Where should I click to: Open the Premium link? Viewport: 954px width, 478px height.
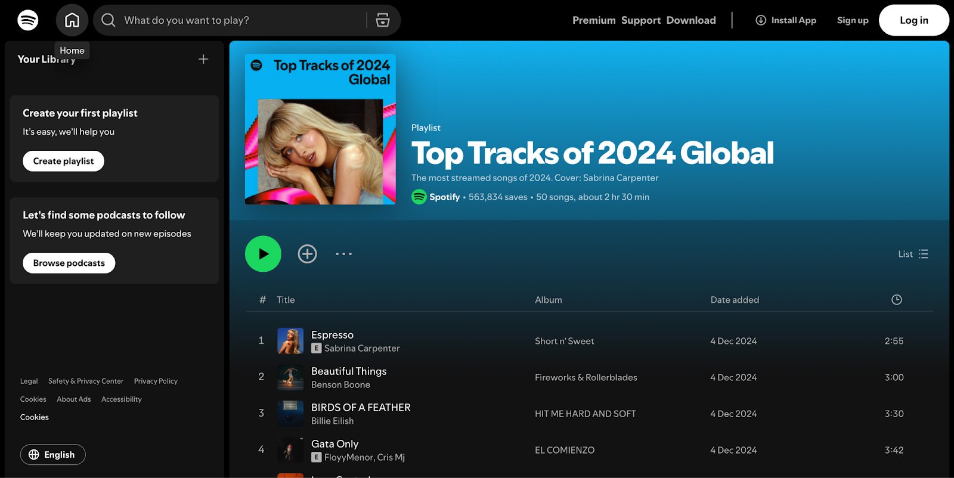(594, 20)
